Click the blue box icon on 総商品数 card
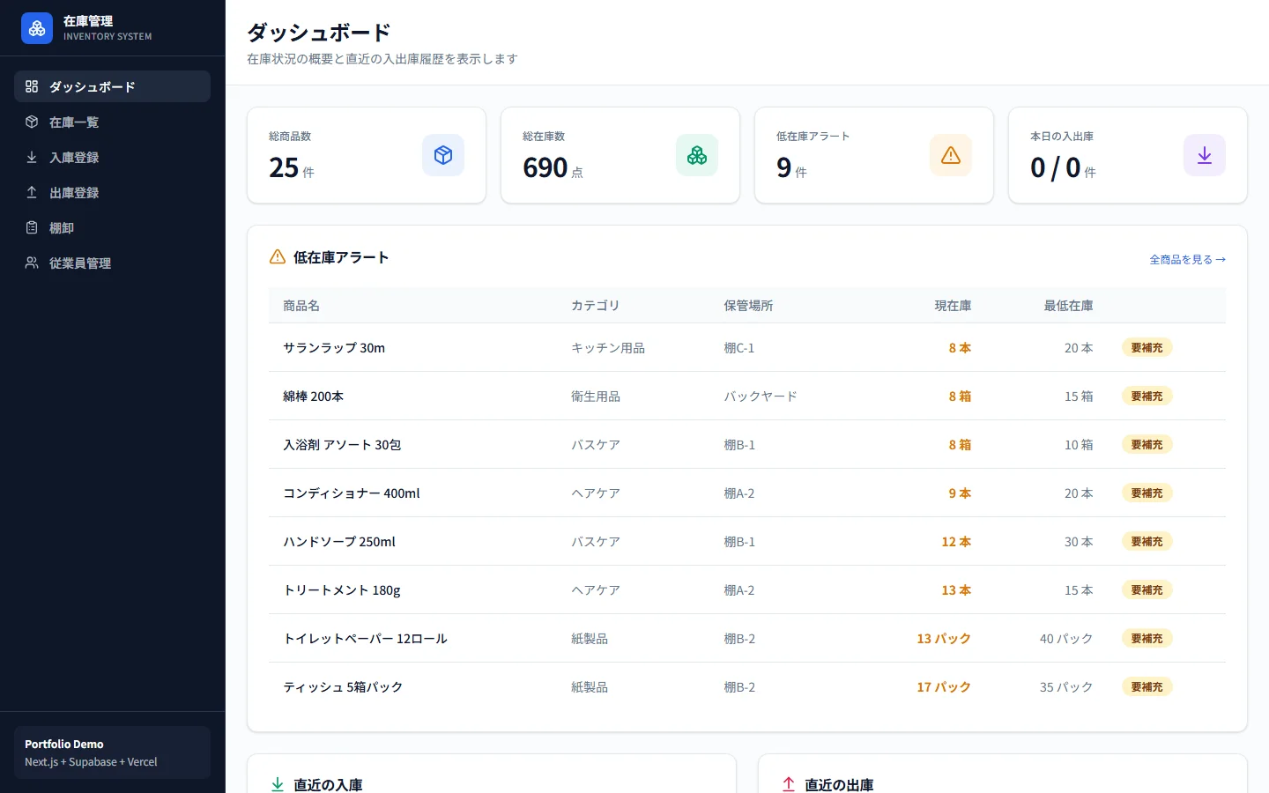Image resolution: width=1269 pixels, height=793 pixels. click(443, 155)
